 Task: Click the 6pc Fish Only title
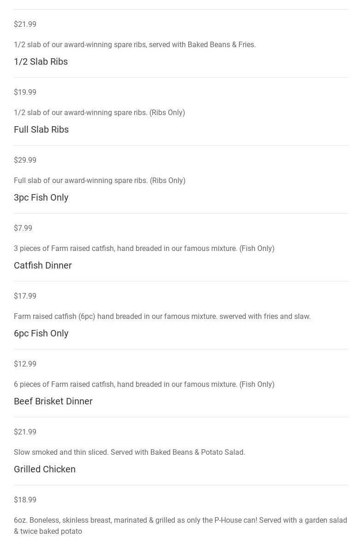coord(41,333)
